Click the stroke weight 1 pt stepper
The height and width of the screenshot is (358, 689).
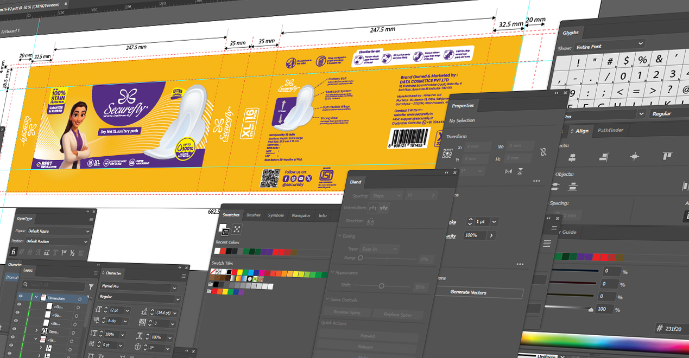tap(470, 221)
